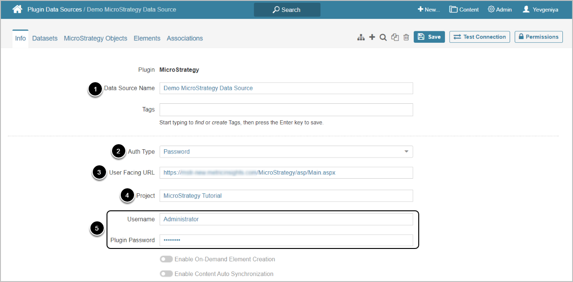Go to the home page icon

coord(17,9)
